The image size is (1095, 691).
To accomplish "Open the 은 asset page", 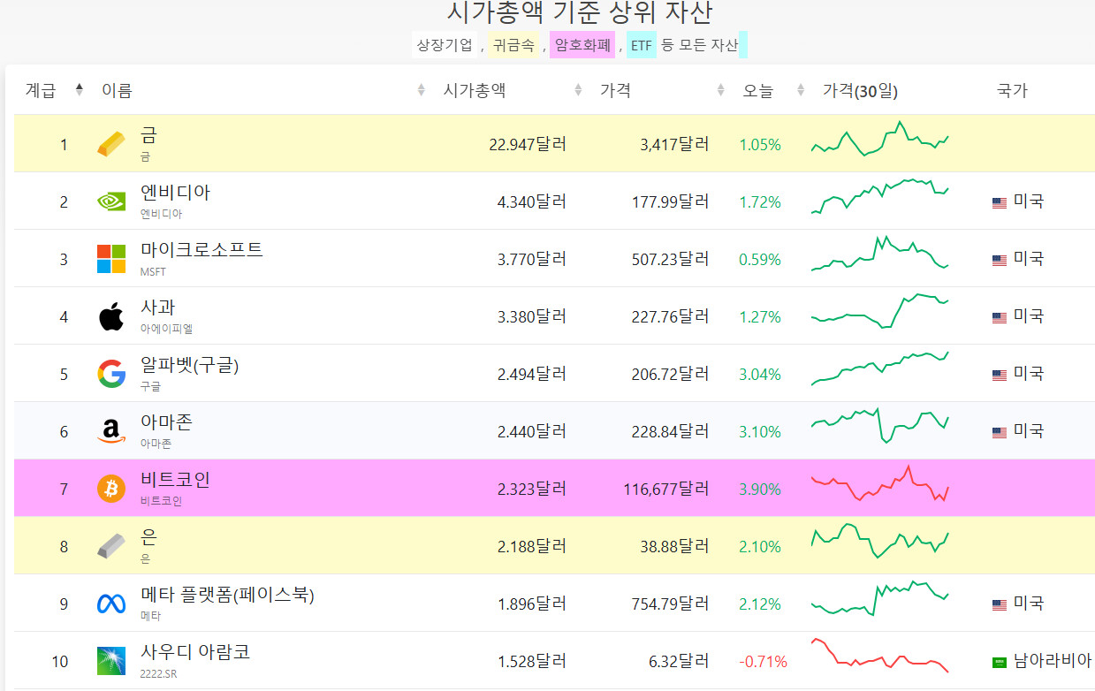I will [x=148, y=537].
